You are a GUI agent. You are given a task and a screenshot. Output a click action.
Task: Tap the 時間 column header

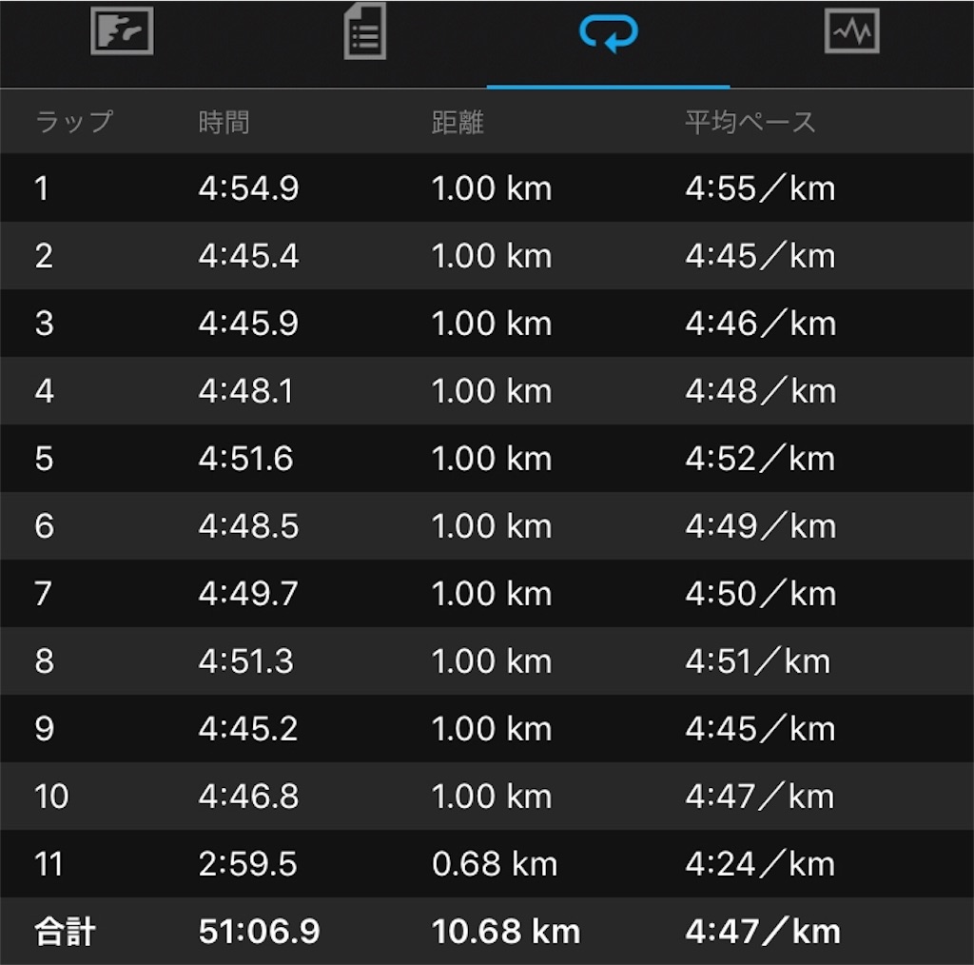(x=224, y=122)
